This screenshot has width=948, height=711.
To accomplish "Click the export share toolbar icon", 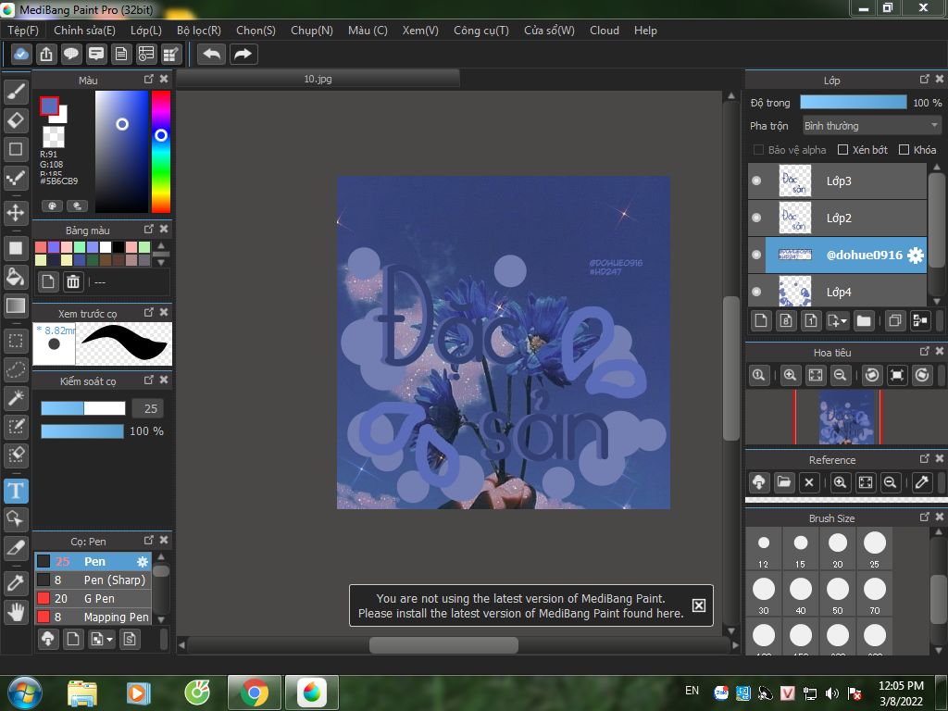I will click(46, 55).
